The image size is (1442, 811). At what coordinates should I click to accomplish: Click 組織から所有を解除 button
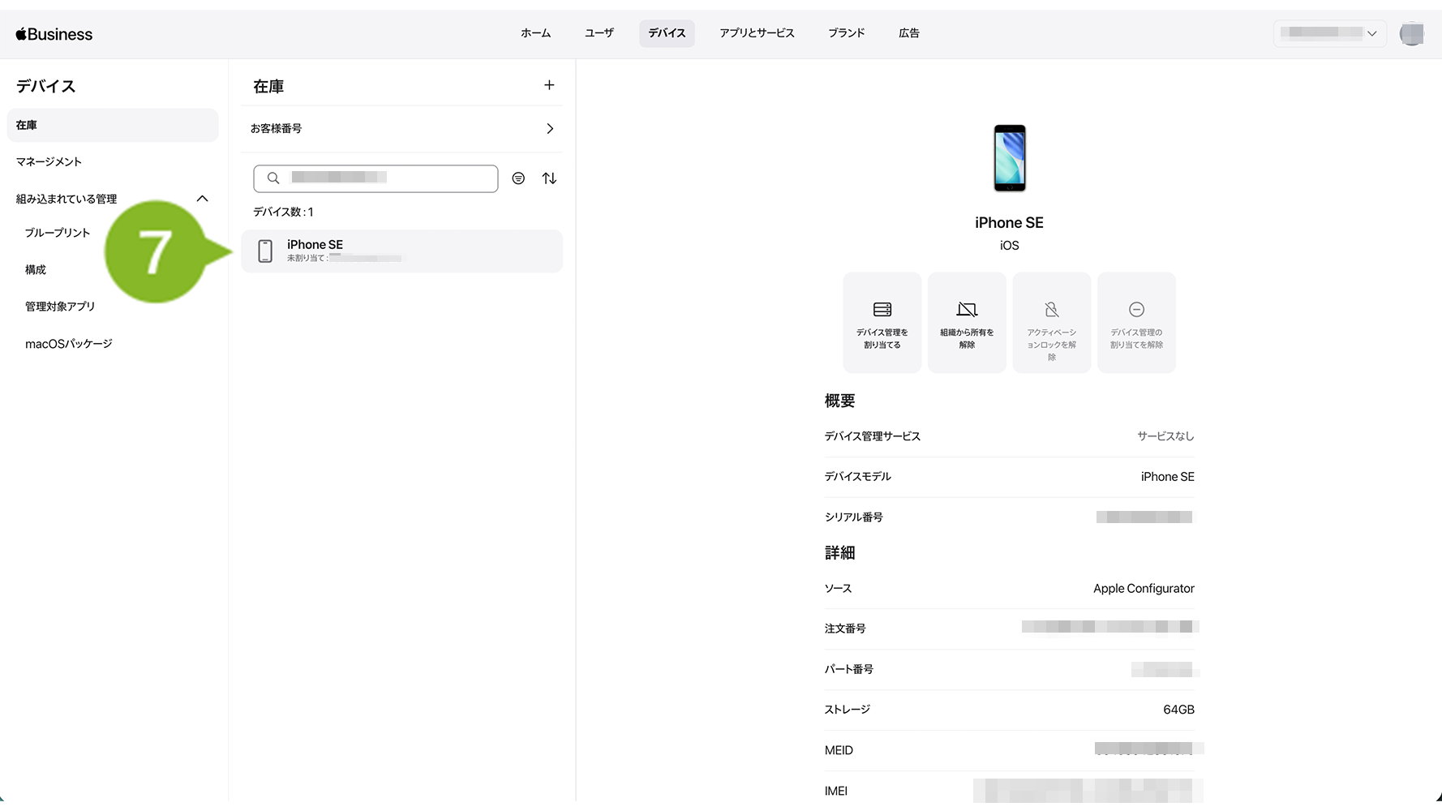click(x=967, y=323)
